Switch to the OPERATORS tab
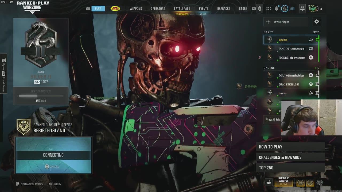Screen dimensions: 342x192 [158, 9]
